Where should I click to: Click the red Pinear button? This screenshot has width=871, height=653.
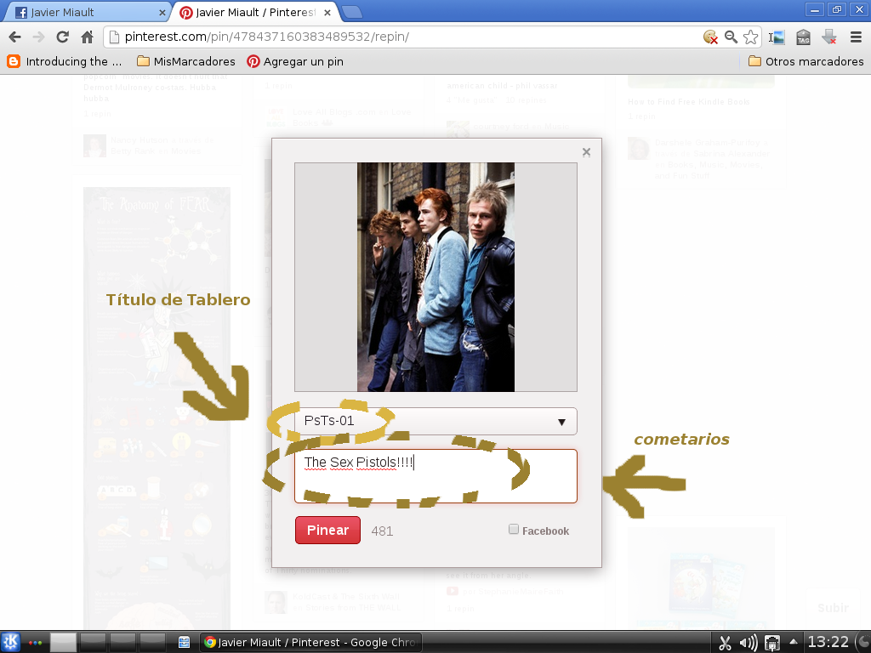(x=327, y=530)
